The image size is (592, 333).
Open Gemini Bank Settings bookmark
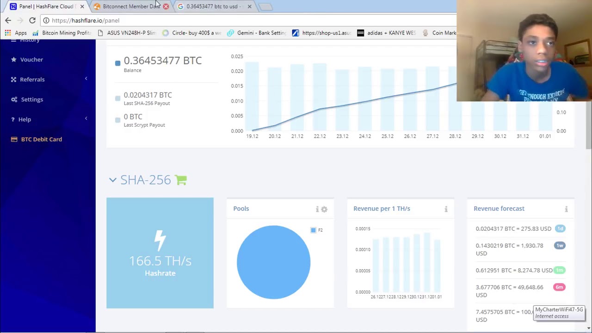[257, 33]
